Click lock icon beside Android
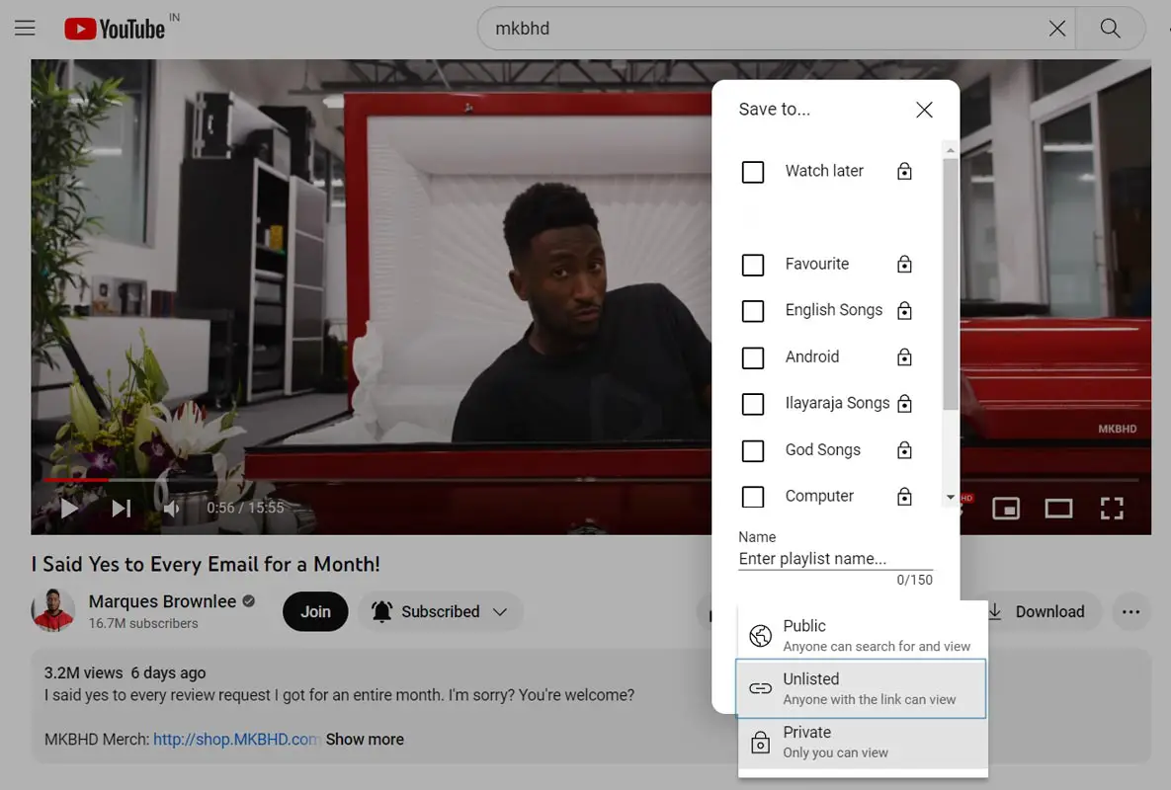 (x=904, y=356)
